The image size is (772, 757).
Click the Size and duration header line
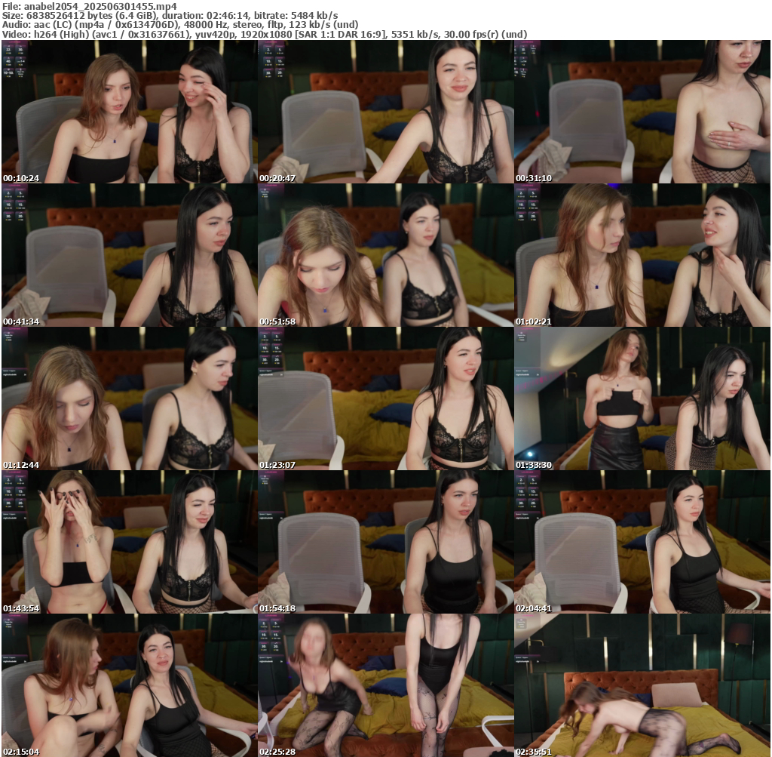[x=170, y=15]
